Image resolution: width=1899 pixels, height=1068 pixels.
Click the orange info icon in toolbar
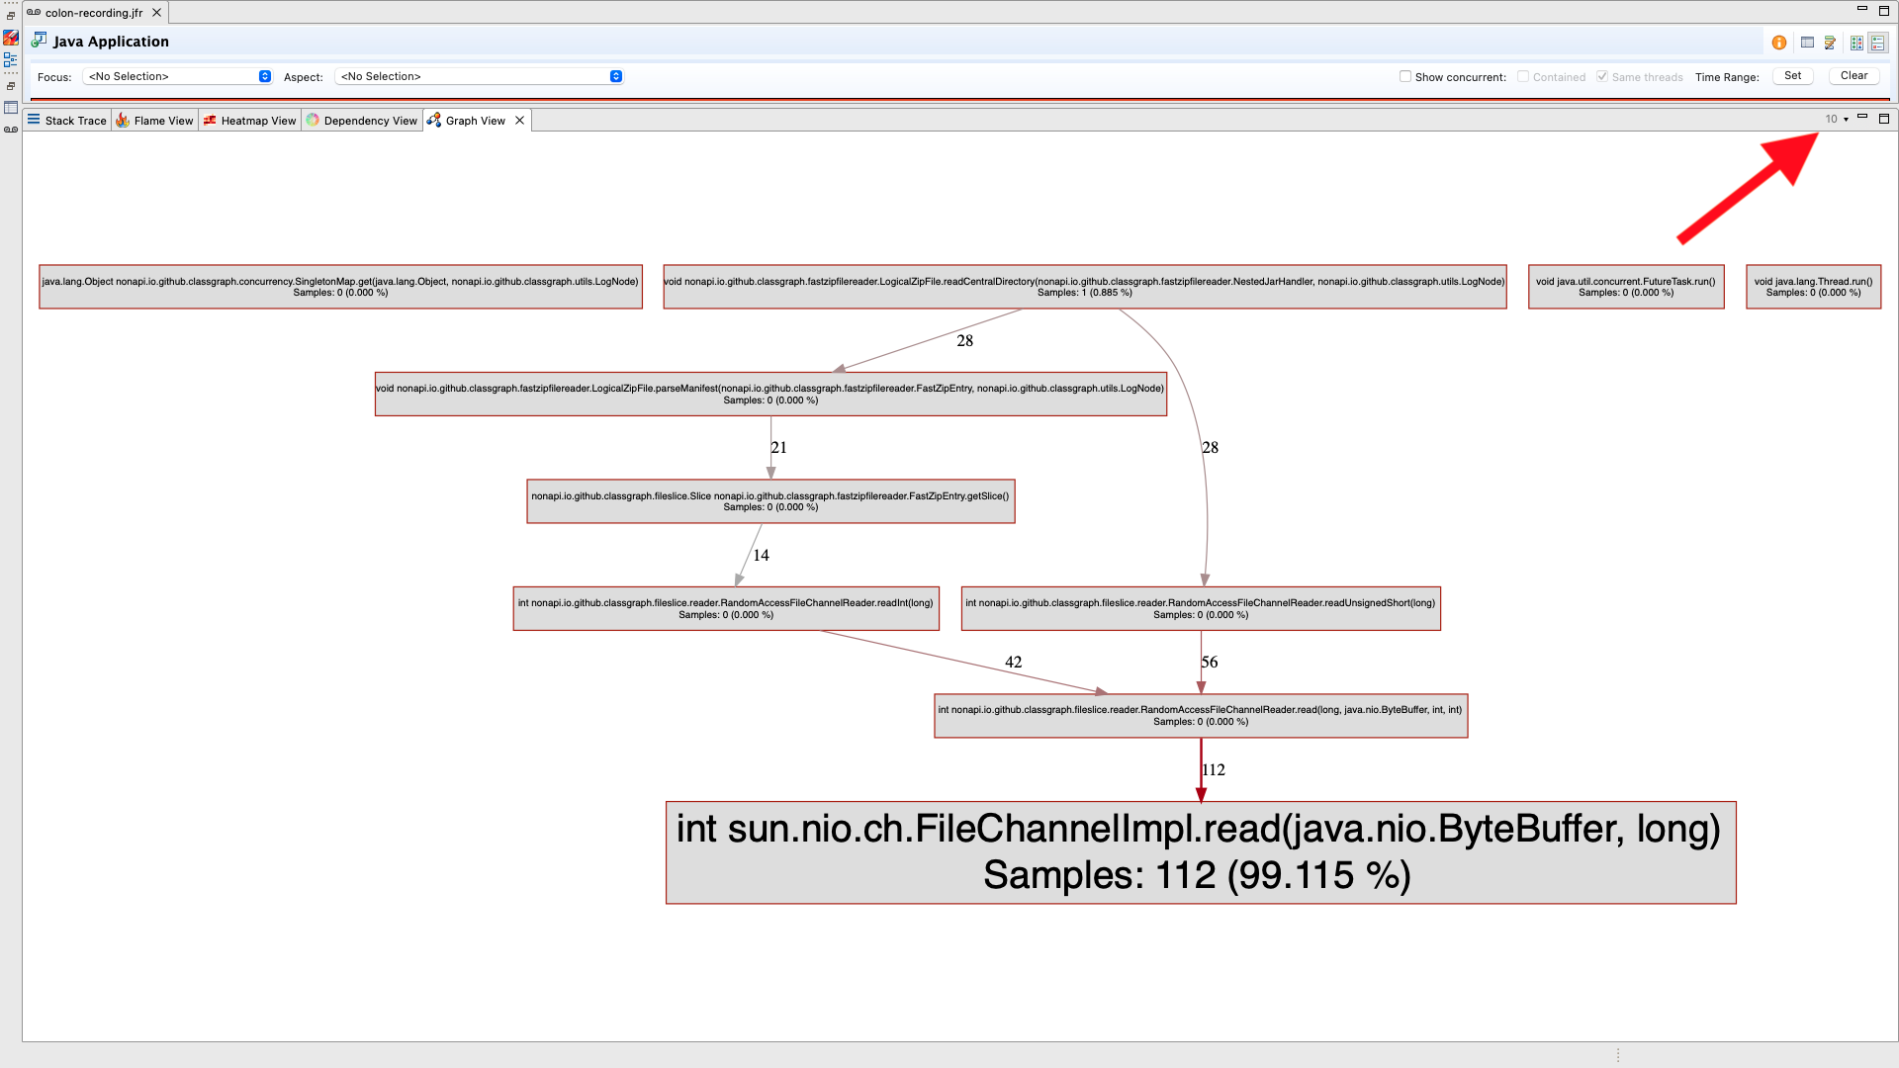[1778, 43]
